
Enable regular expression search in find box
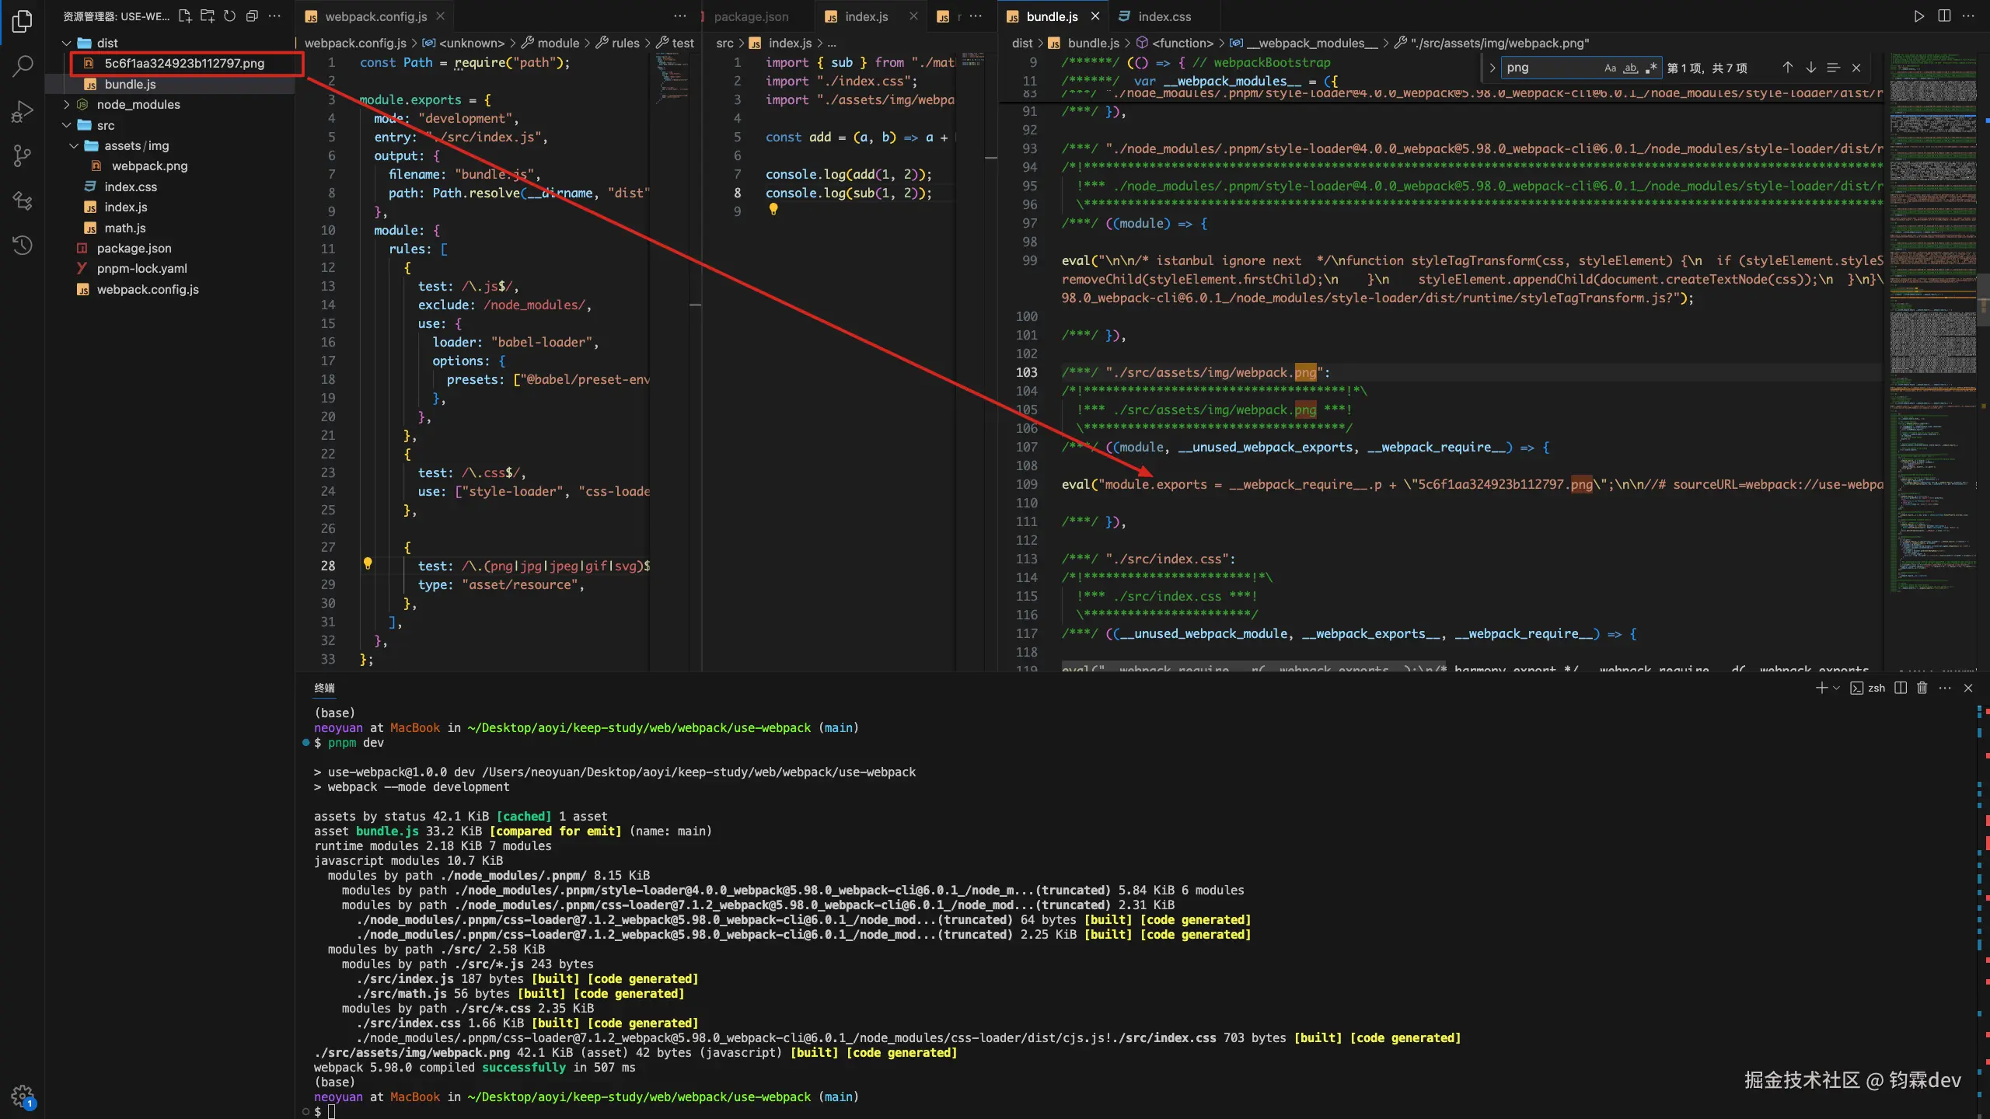click(1651, 68)
